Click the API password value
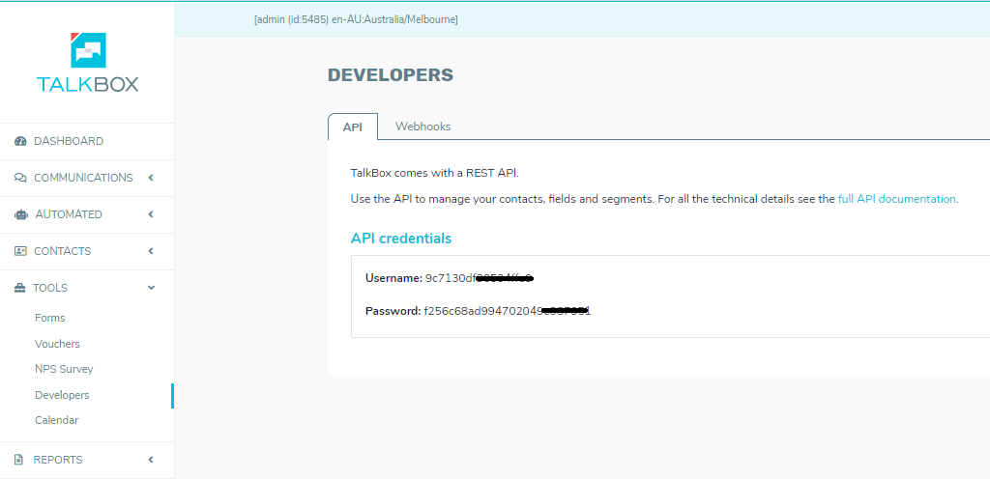 pos(507,311)
